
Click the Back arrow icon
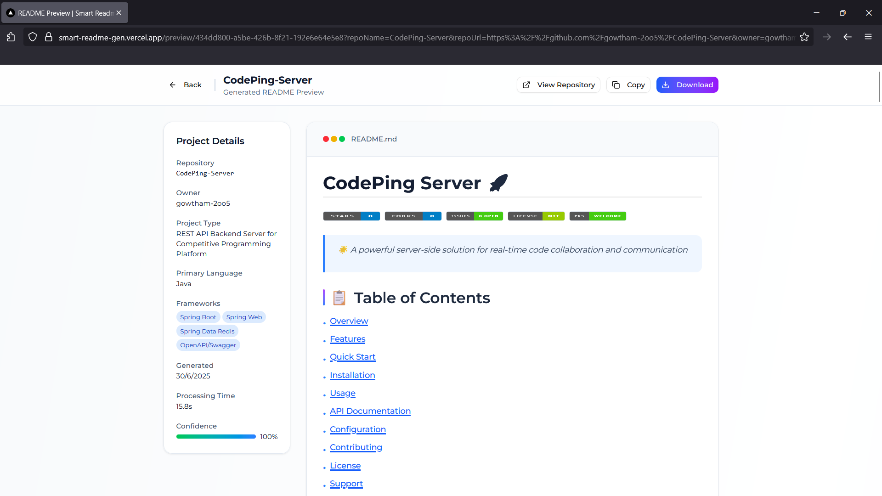pyautogui.click(x=173, y=85)
